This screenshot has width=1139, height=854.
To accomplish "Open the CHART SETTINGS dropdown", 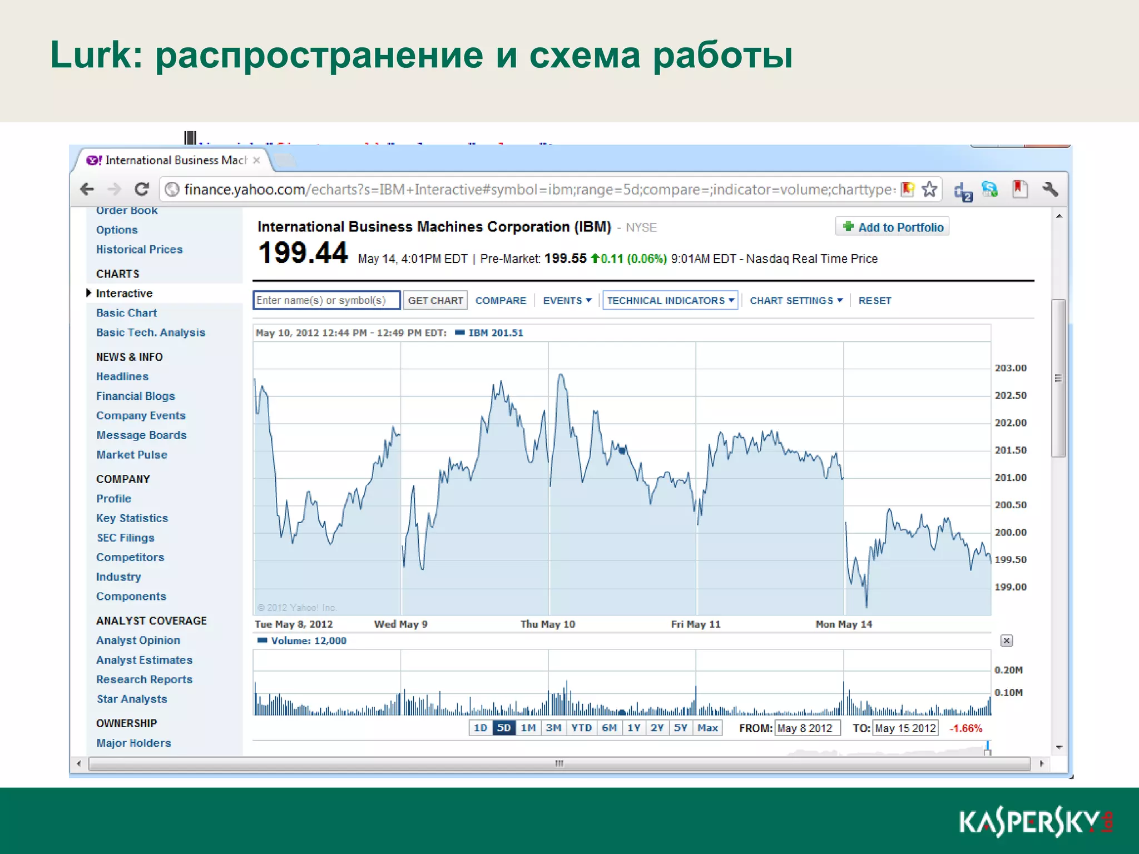I will (796, 300).
